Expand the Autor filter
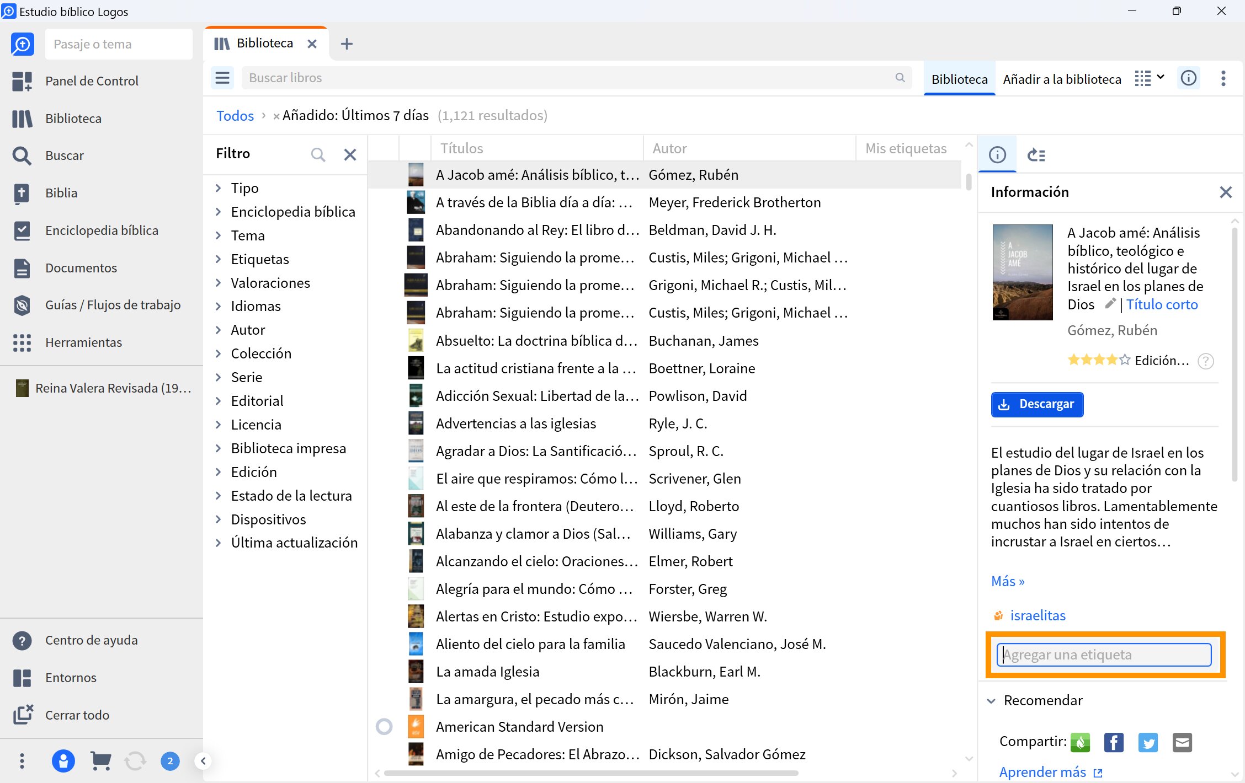 218,330
